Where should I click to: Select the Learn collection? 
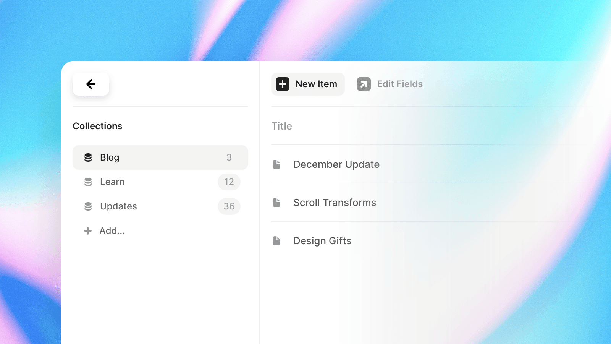(x=160, y=182)
